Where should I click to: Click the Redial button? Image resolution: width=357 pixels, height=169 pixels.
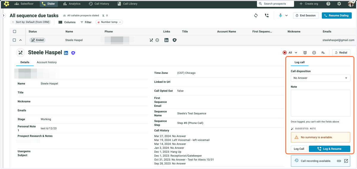point(341,52)
